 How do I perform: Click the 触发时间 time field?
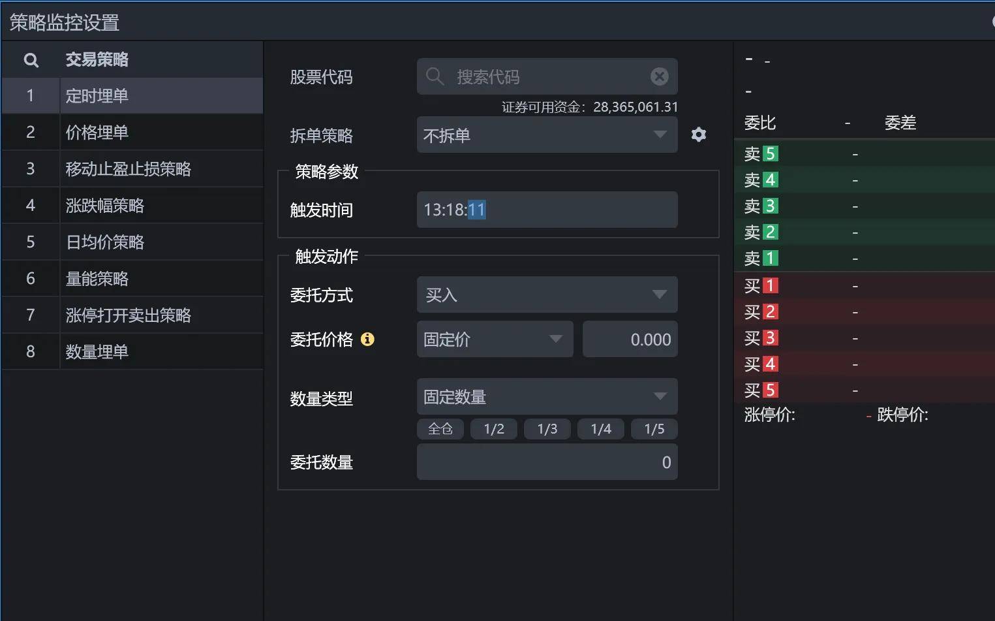pyautogui.click(x=547, y=210)
